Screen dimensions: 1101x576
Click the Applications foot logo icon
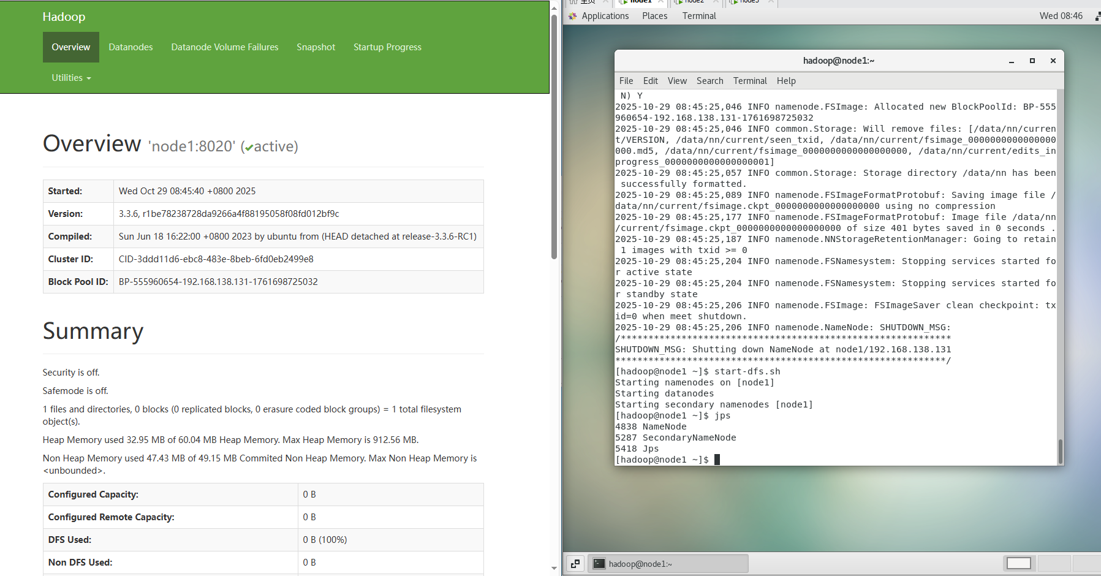tap(573, 16)
